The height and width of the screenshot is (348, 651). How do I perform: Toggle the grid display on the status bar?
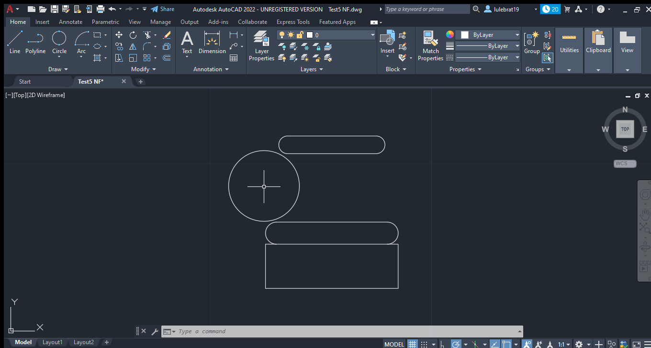point(412,344)
